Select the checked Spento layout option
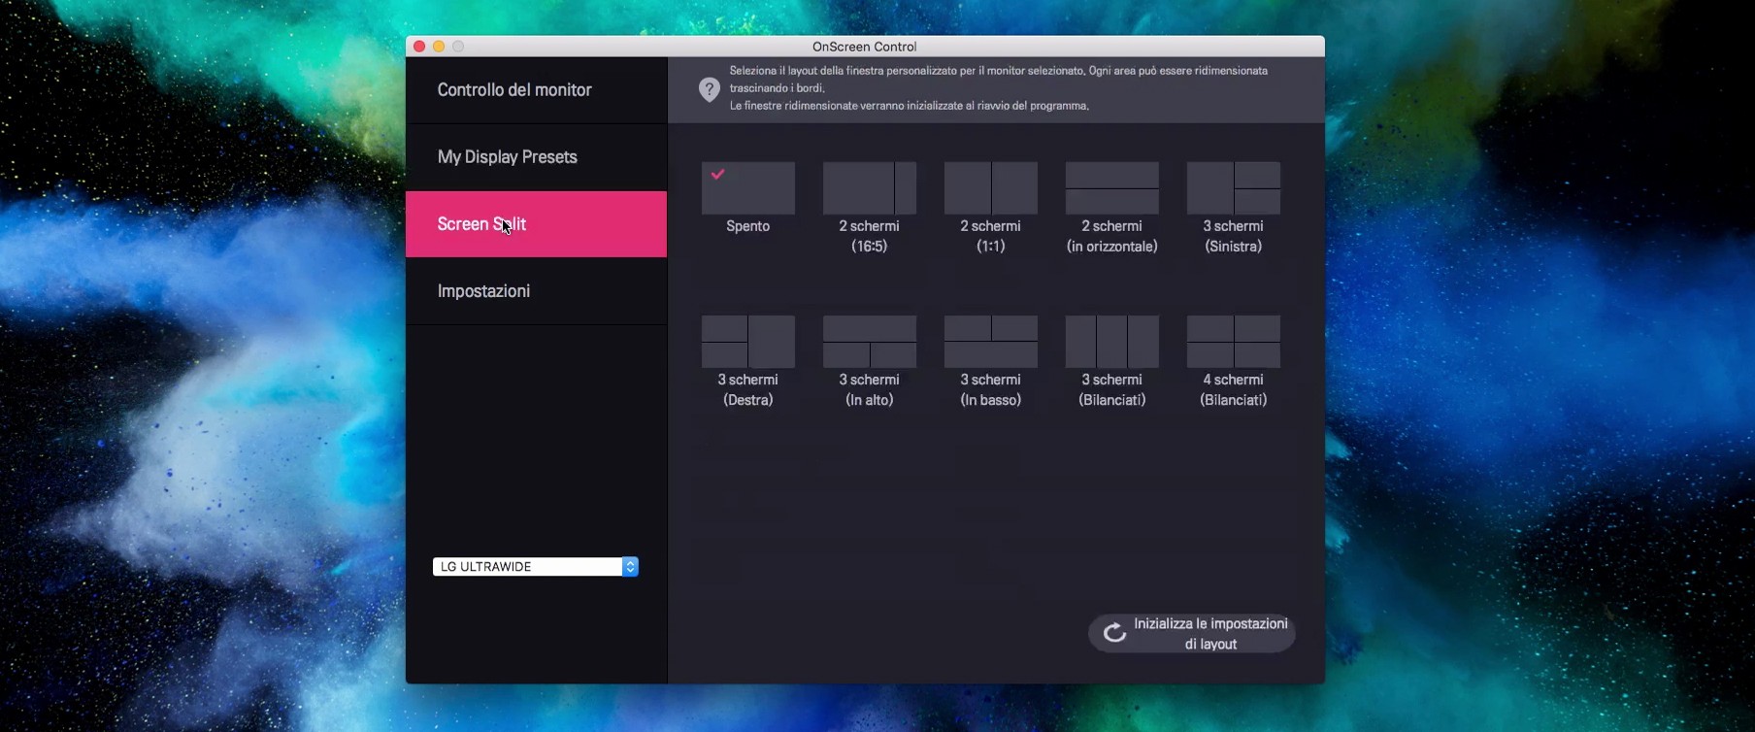1755x732 pixels. click(747, 188)
